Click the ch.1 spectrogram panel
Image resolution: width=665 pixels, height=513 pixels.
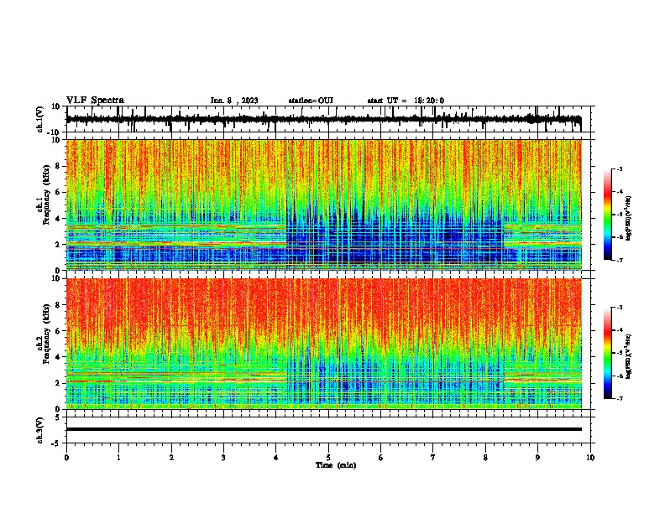[324, 205]
